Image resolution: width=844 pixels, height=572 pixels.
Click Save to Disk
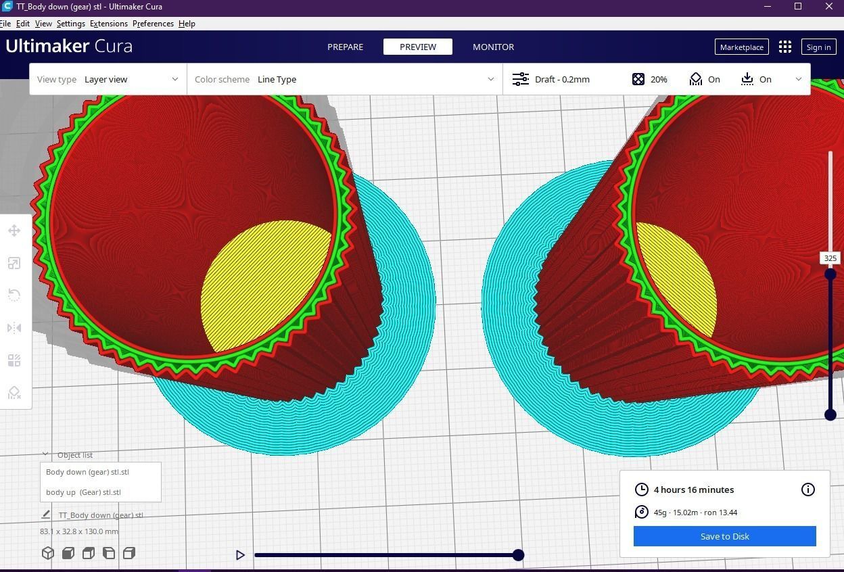click(x=724, y=536)
